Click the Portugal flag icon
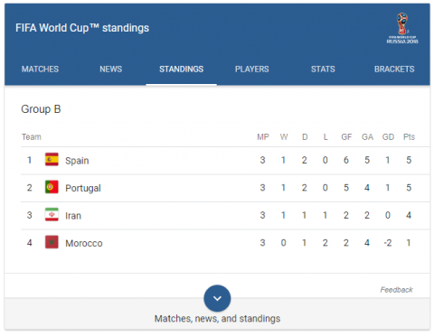 52,187
